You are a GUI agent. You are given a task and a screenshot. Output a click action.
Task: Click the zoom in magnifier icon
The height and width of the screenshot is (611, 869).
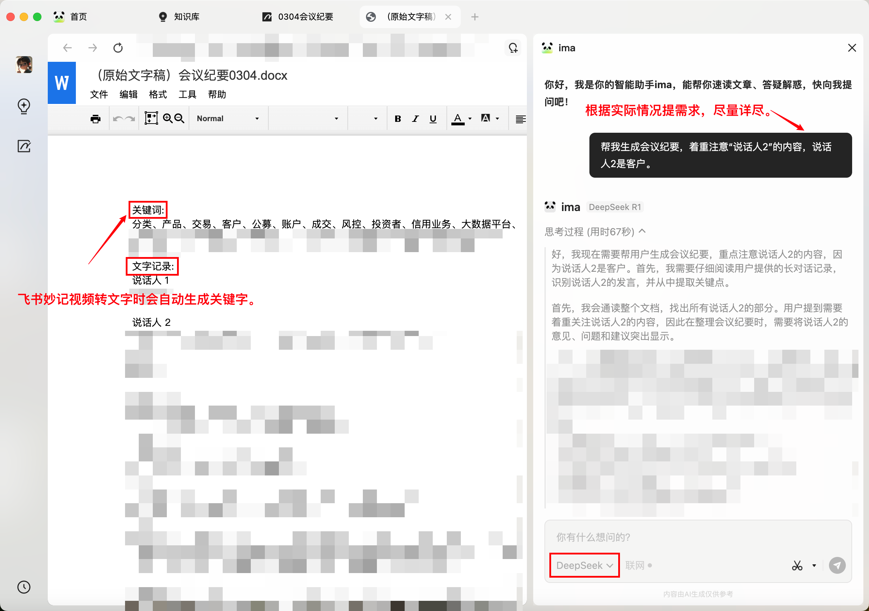click(x=167, y=118)
